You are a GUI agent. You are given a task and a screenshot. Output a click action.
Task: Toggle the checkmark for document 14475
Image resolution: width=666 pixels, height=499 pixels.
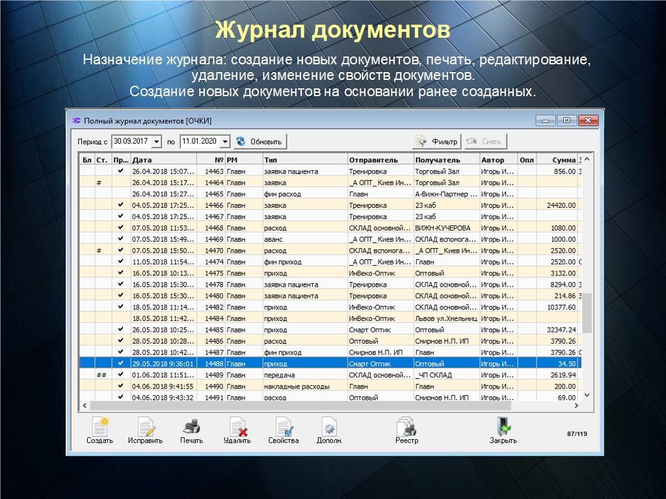[120, 274]
